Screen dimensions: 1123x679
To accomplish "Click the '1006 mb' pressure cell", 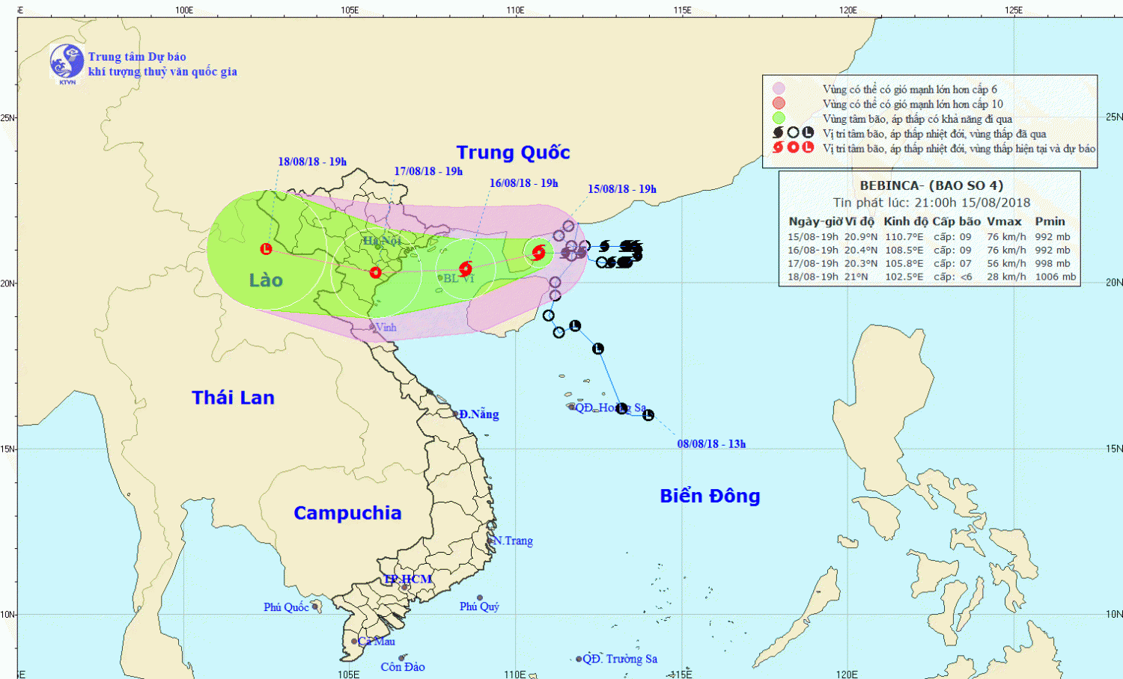I will 1056,277.
